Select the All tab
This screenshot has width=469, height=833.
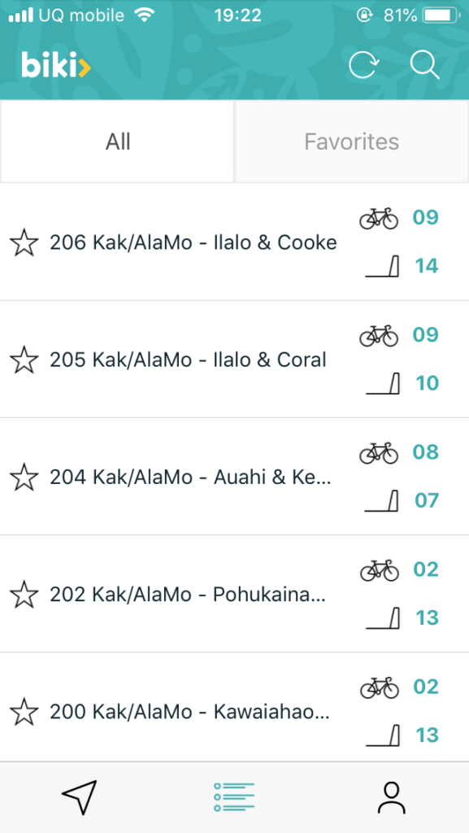pyautogui.click(x=117, y=142)
